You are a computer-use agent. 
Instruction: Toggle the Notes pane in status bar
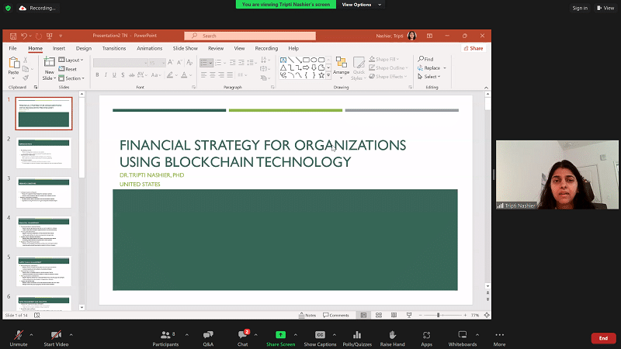pyautogui.click(x=307, y=315)
